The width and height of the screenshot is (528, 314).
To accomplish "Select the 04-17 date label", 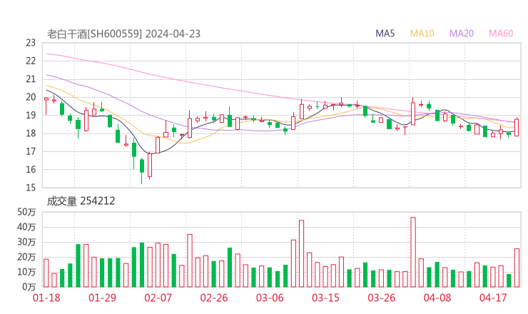I will (x=493, y=298).
